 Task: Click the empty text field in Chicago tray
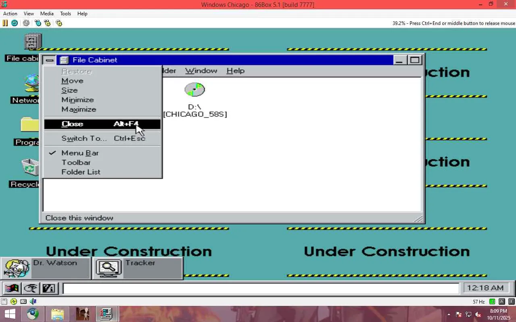pyautogui.click(x=261, y=288)
